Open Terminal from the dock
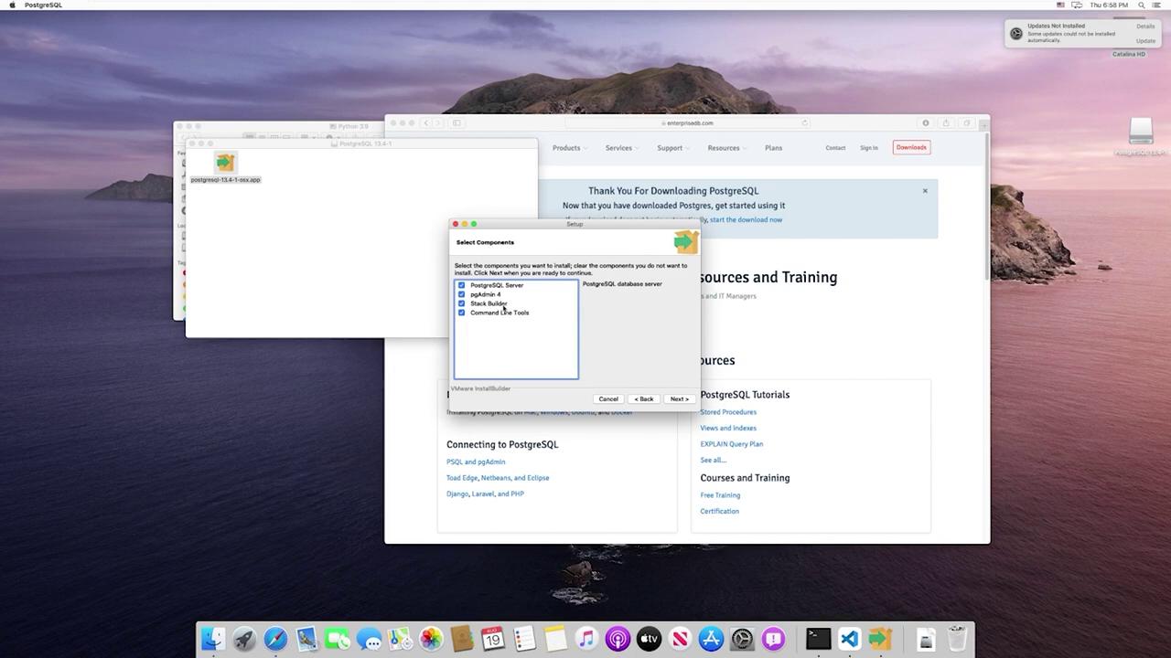 click(x=818, y=639)
